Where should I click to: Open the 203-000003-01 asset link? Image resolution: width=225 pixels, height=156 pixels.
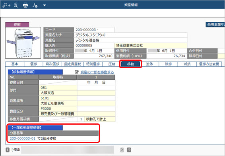tap(23, 139)
